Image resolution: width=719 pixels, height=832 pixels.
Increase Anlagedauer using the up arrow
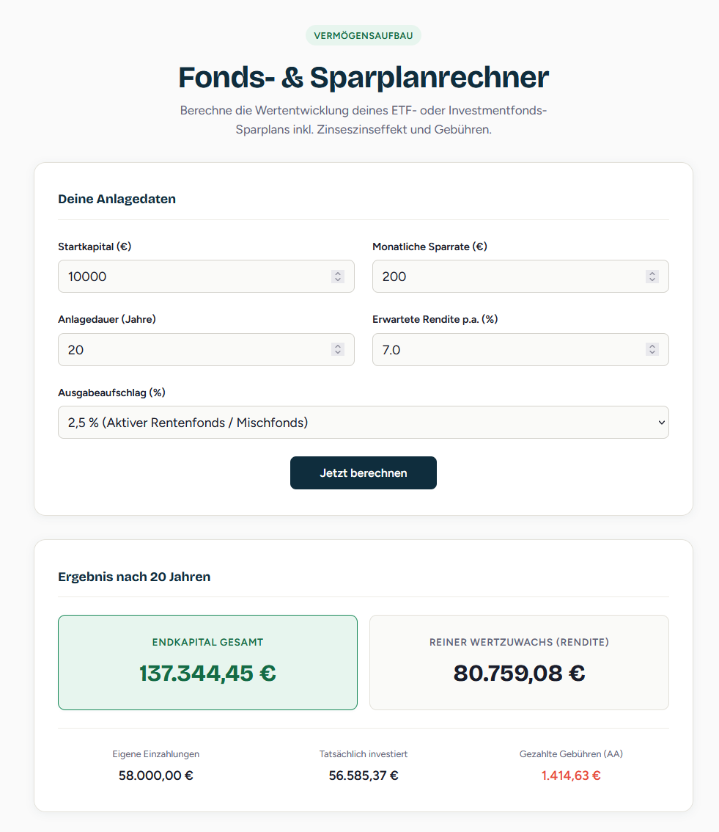click(x=338, y=346)
